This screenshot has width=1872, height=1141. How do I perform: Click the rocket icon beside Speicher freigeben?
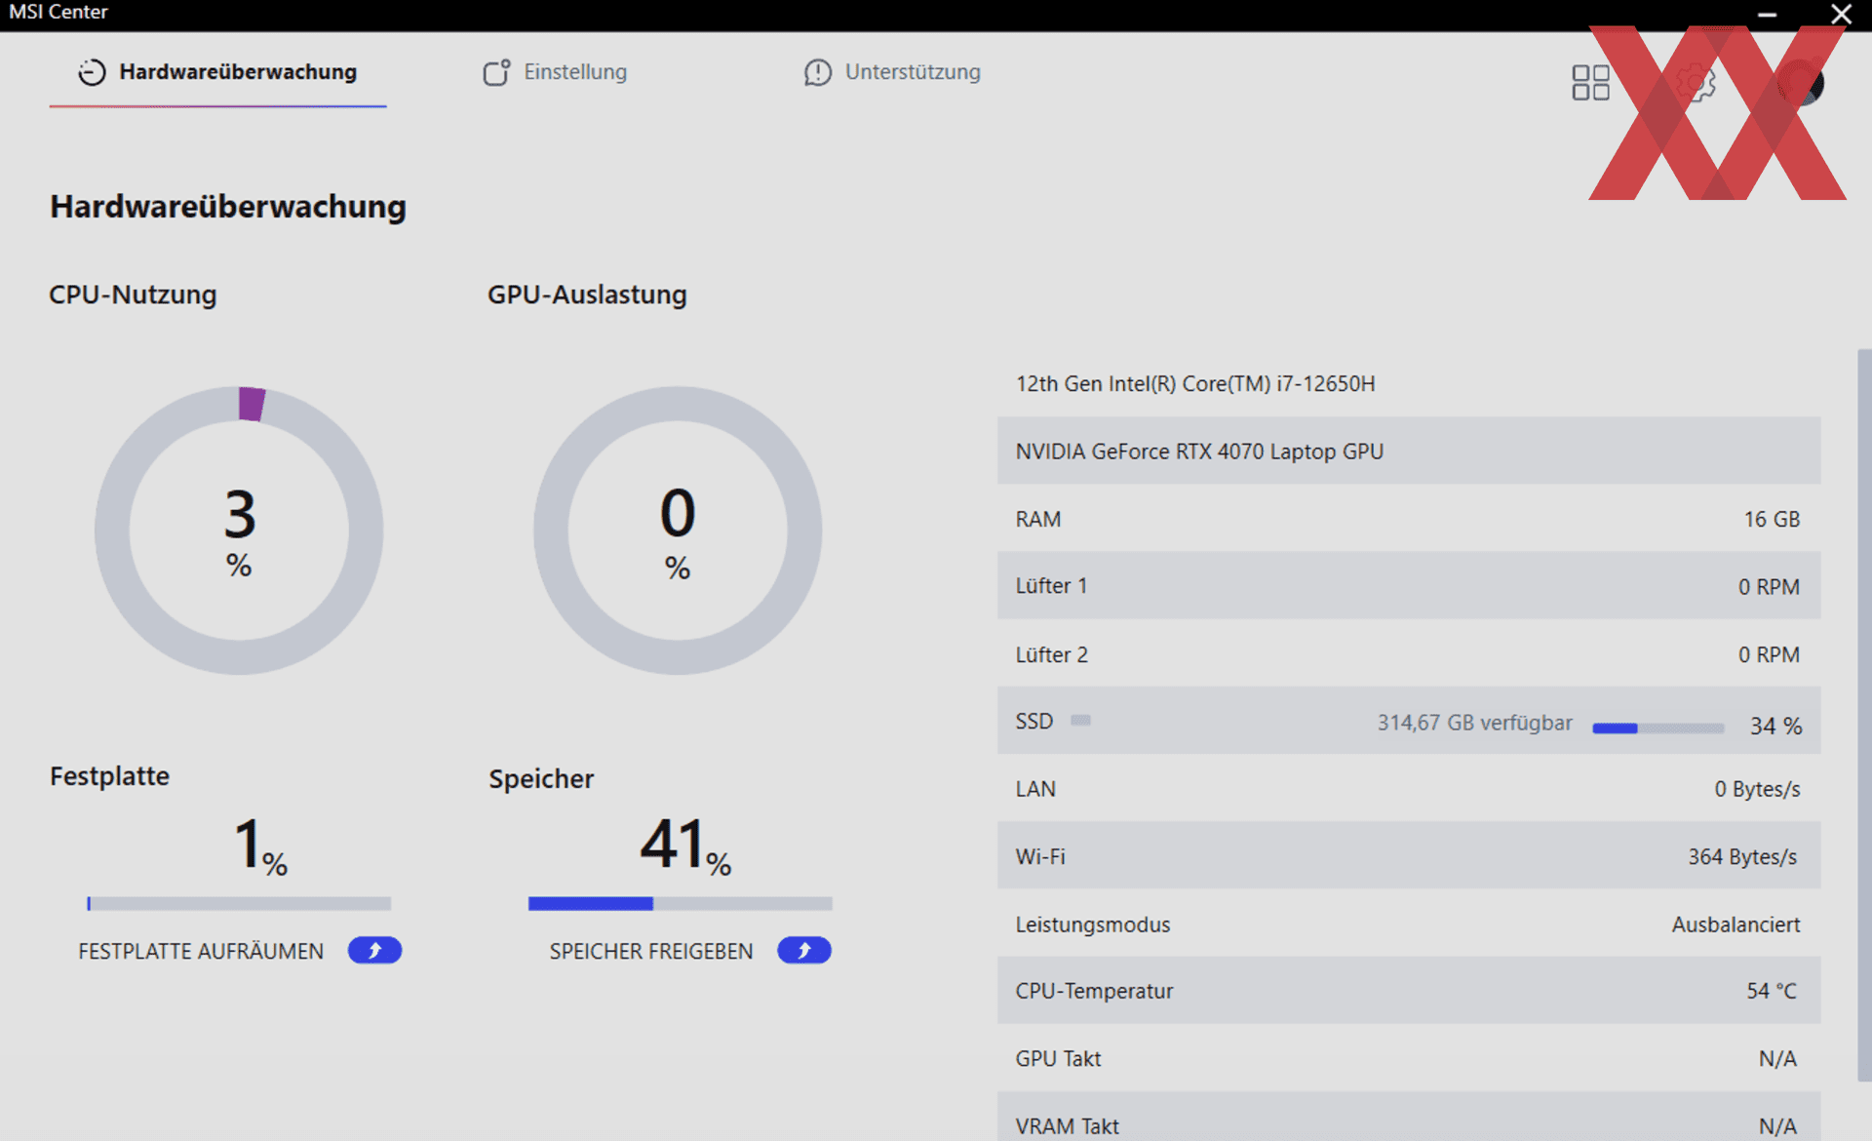(803, 950)
